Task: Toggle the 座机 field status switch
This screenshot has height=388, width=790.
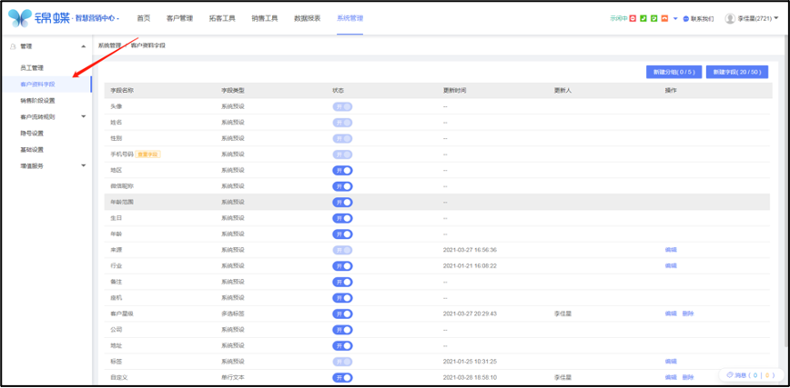Action: [x=342, y=298]
